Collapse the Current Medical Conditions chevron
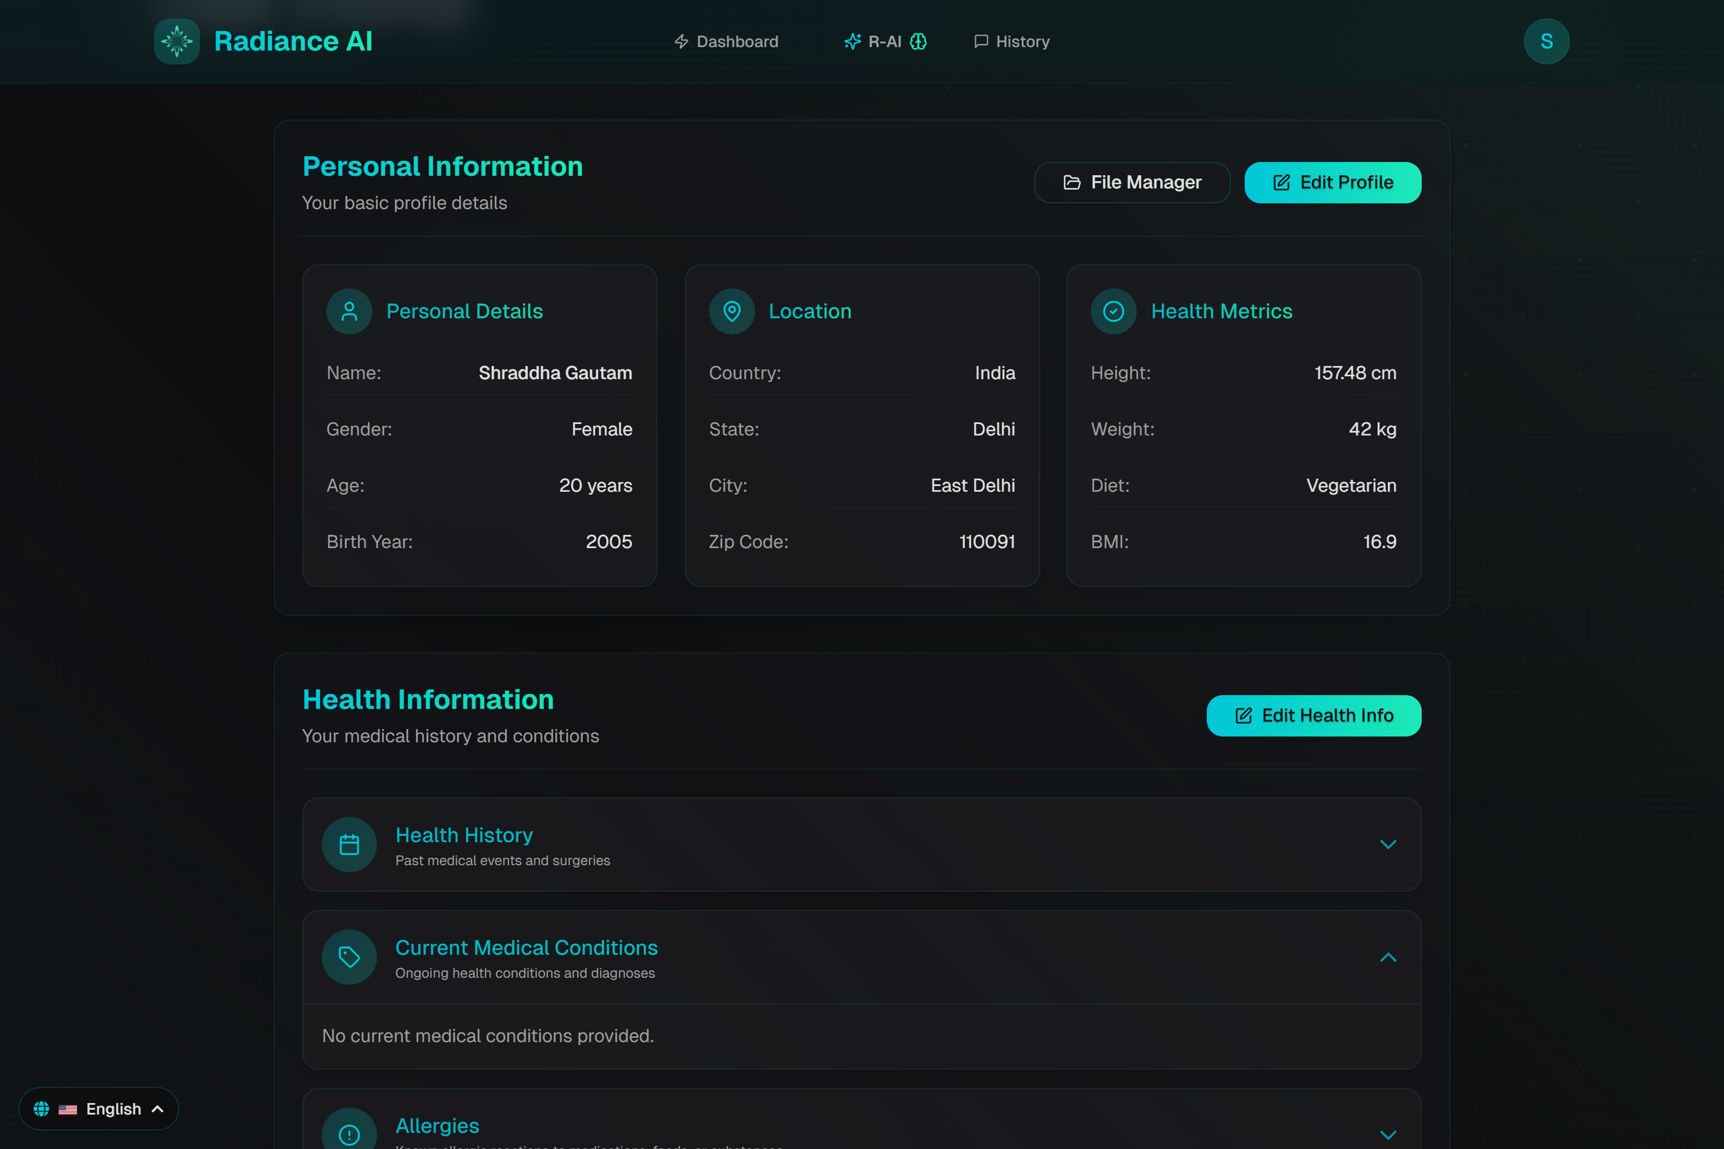1724x1149 pixels. [x=1388, y=957]
